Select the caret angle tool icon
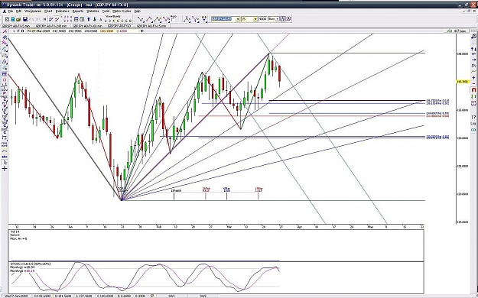478x298 pixels. (5, 151)
